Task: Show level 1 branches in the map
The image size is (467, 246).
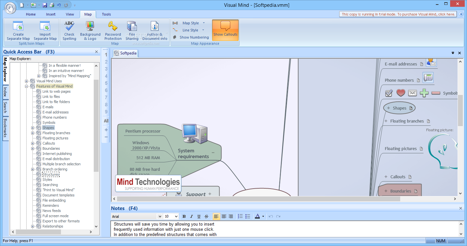Action: (x=106, y=55)
